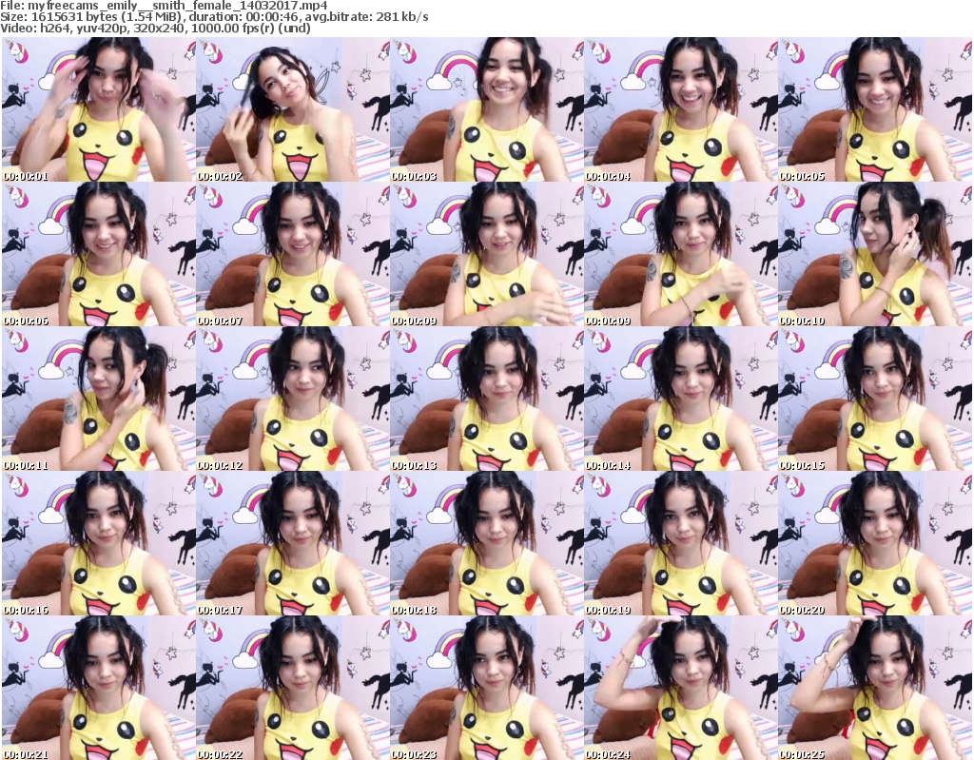
Task: Open the frame thumbnail stamped 00:00:16
Action: 98,543
